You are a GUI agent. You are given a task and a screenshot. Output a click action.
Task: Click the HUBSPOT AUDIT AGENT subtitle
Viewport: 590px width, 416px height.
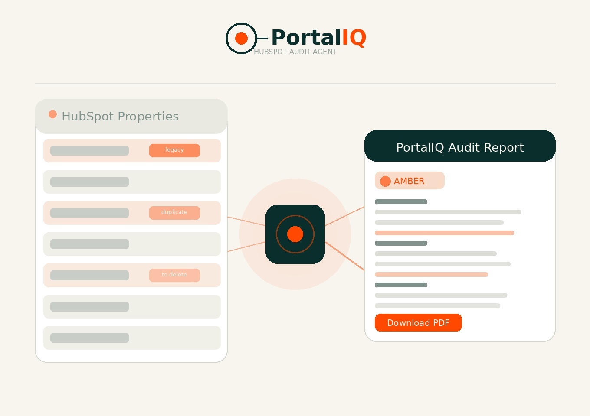(x=295, y=52)
